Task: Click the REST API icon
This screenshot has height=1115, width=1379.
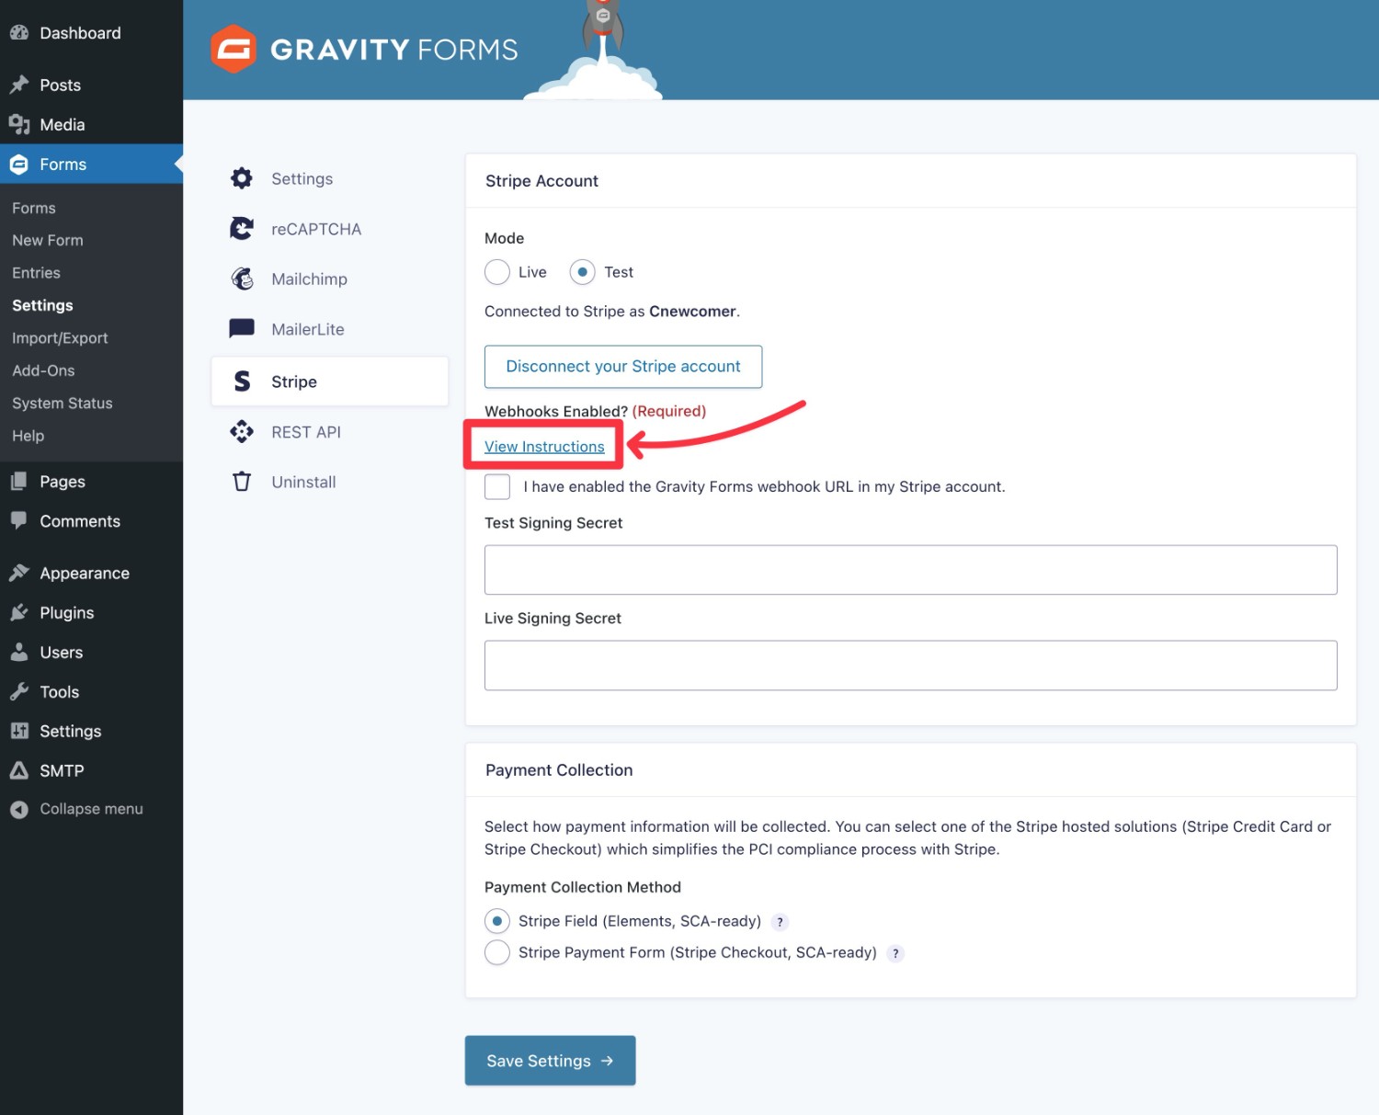Action: (242, 431)
